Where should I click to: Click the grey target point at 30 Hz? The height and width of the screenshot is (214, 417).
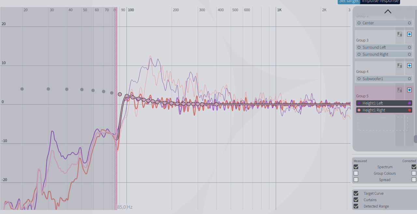[48, 89]
